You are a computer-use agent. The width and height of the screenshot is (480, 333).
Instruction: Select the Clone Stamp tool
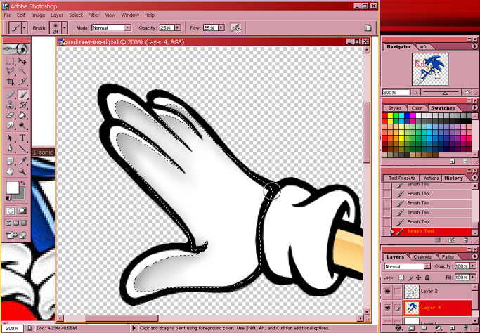pyautogui.click(x=11, y=105)
